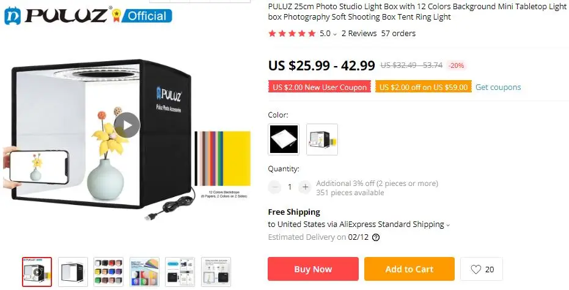Click the Buy Now button
Screen dimensions: 569x290
(313, 269)
